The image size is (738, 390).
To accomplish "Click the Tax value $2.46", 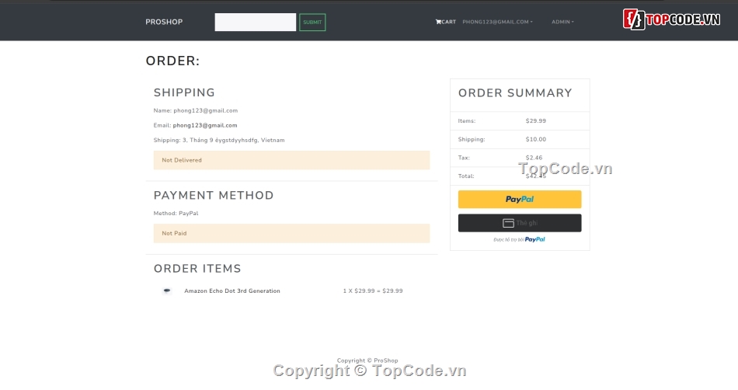I will click(x=534, y=158).
